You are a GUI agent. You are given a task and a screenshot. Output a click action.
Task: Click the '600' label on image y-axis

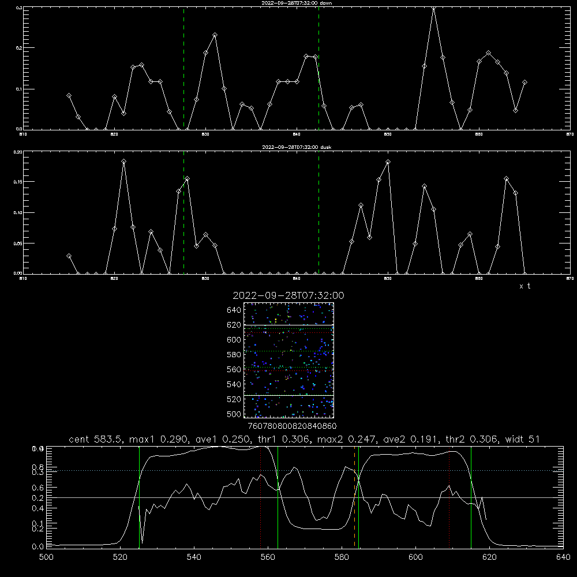click(x=234, y=340)
